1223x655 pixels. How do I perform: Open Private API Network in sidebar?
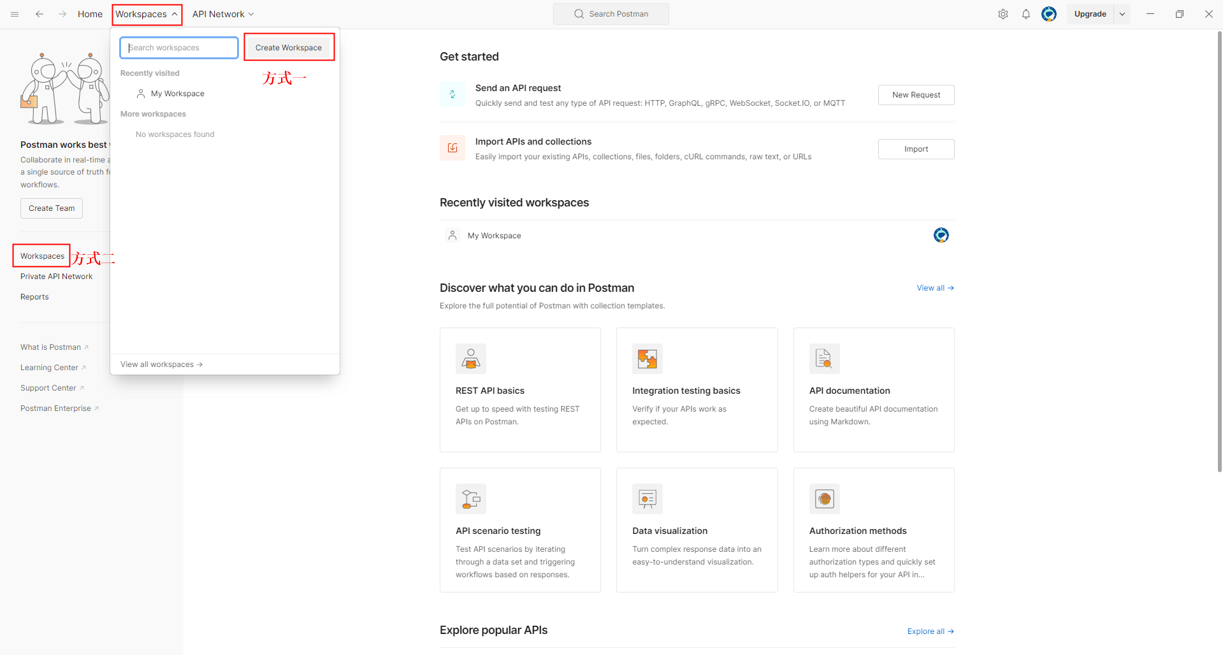tap(56, 277)
